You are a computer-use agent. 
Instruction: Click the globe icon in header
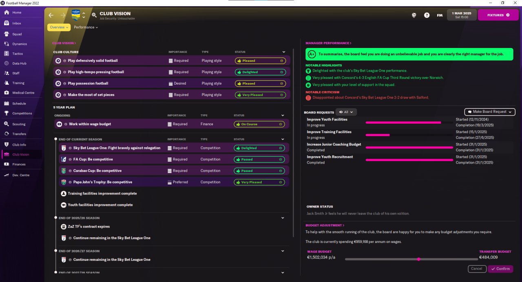tap(414, 15)
